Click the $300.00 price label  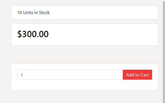33,34
